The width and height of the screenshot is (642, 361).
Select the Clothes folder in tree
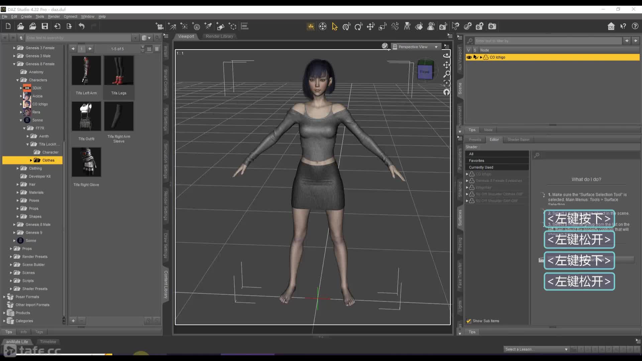[32, 160]
